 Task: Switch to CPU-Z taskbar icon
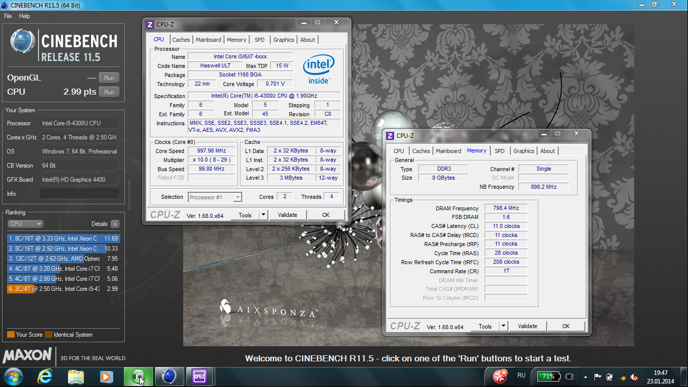pos(200,376)
